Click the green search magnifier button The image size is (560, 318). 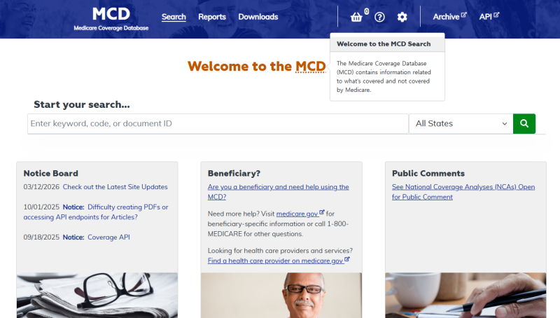524,123
